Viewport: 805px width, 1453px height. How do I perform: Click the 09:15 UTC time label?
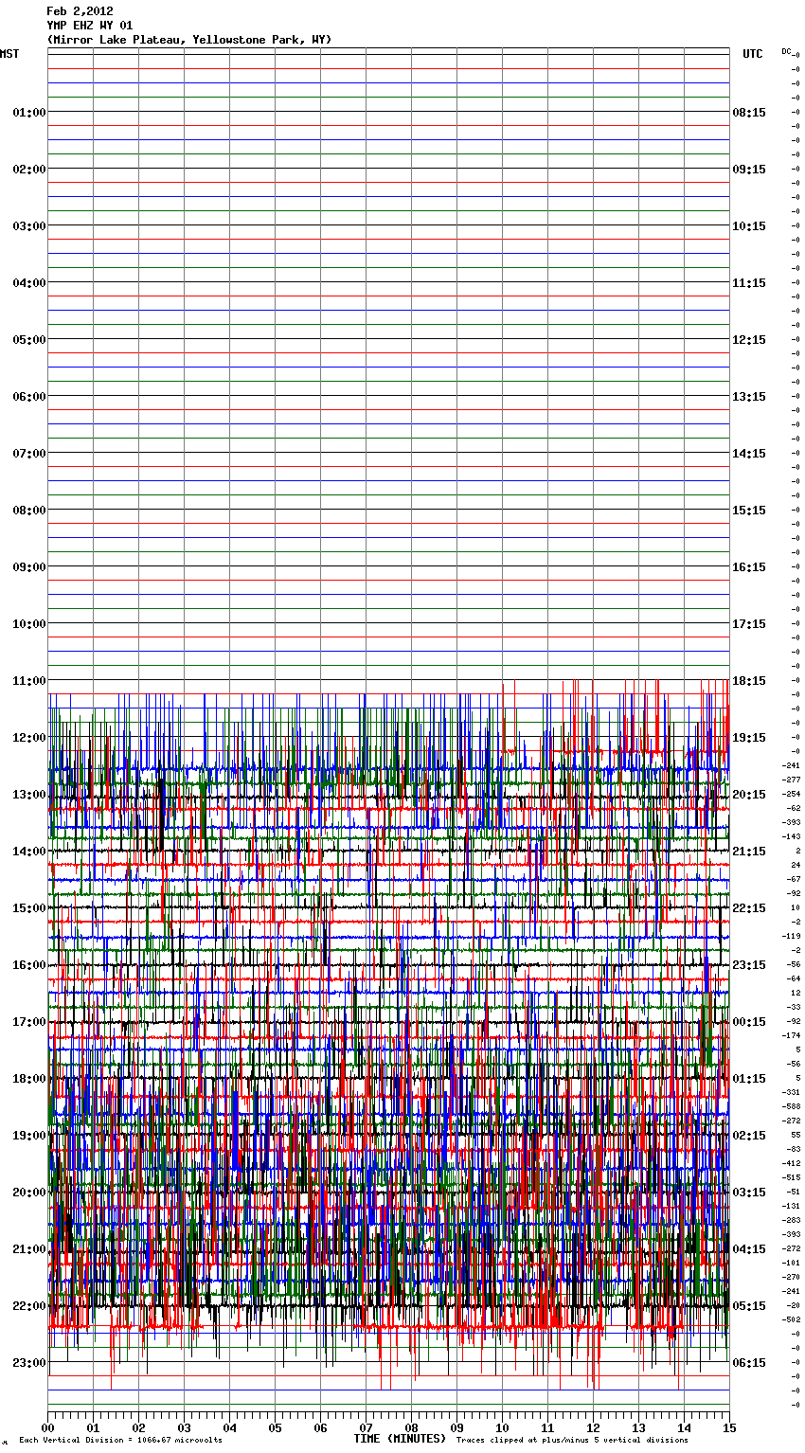tap(749, 170)
